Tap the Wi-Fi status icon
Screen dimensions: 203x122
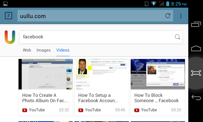[x=154, y=4]
